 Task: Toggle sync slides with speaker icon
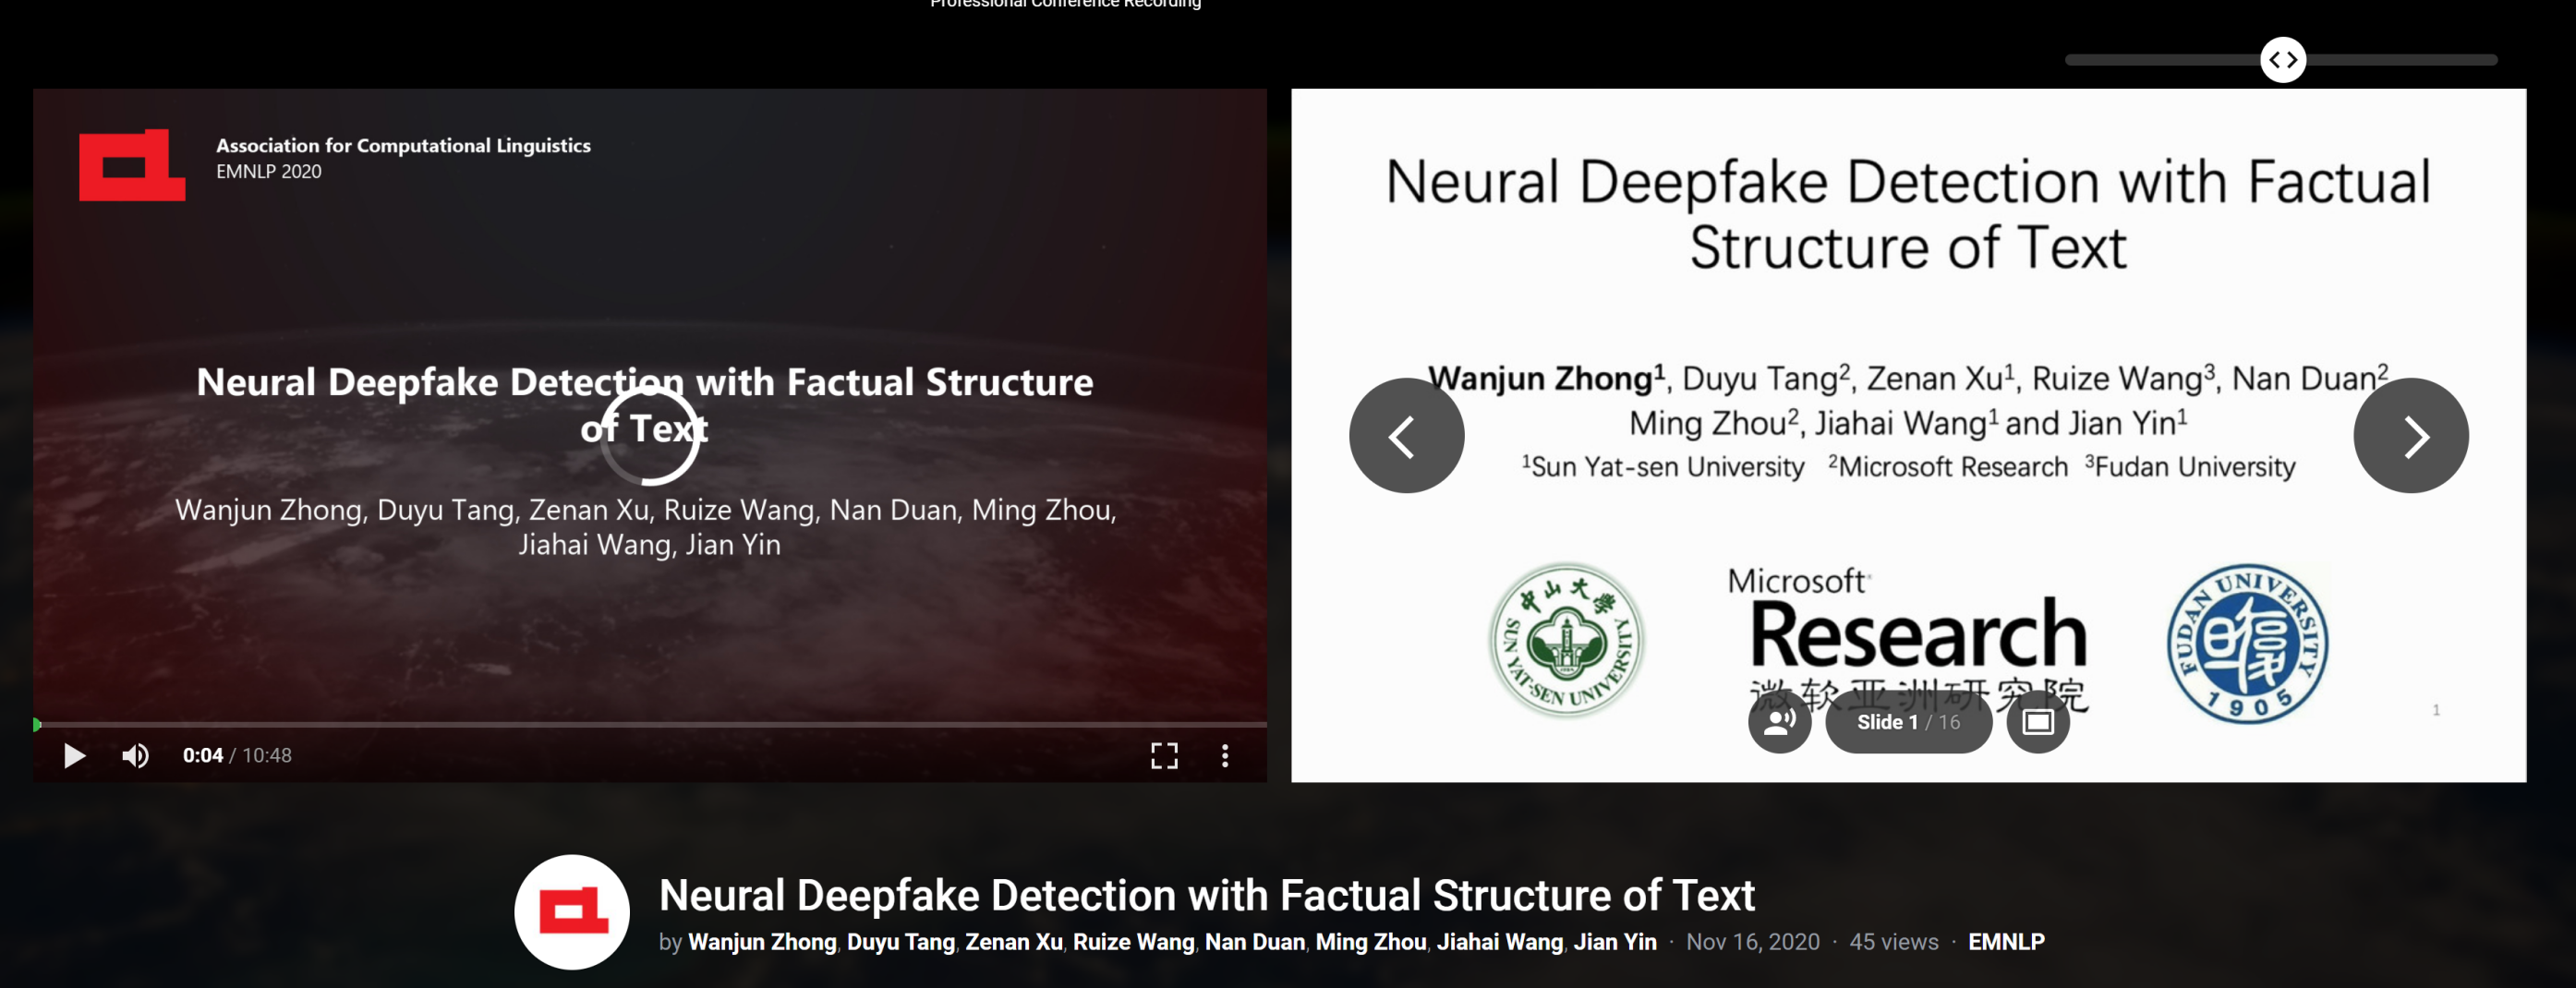1779,721
